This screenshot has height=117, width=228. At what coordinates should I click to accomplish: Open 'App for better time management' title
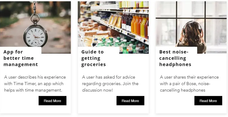tap(21, 58)
